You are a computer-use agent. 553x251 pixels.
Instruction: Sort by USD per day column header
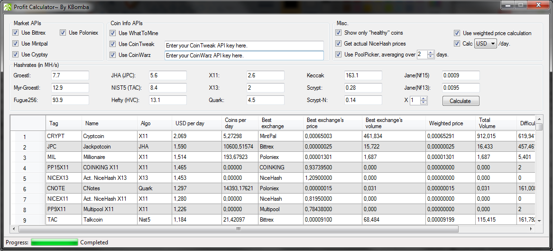(197, 123)
